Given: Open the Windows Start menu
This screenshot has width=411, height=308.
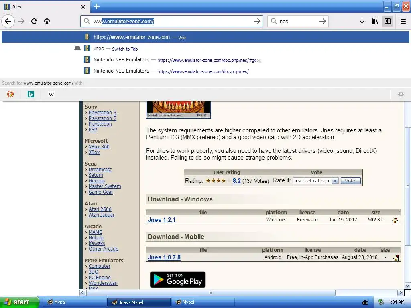Looking at the screenshot, I should click(19, 302).
